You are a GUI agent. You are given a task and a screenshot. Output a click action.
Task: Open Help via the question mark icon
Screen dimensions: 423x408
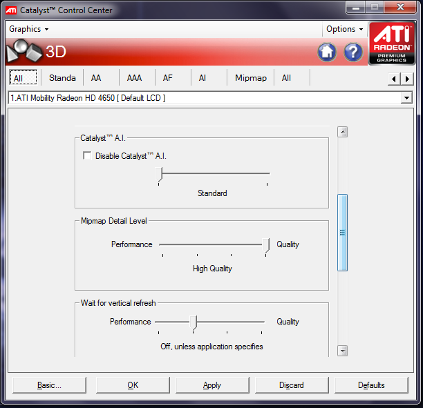pos(353,52)
